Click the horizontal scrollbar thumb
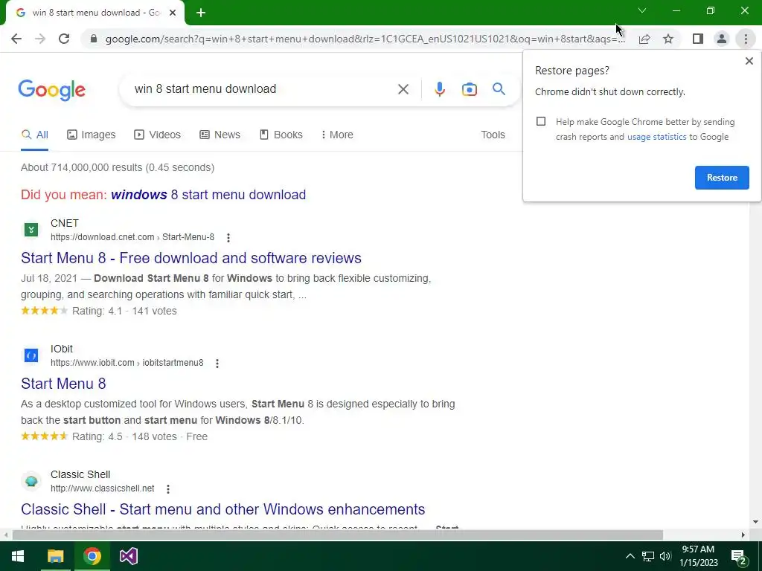This screenshot has width=762, height=571. tap(338, 535)
